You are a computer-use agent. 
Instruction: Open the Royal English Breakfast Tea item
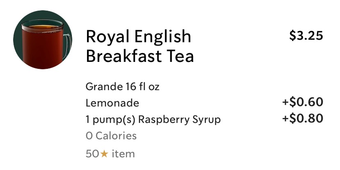tap(140, 46)
